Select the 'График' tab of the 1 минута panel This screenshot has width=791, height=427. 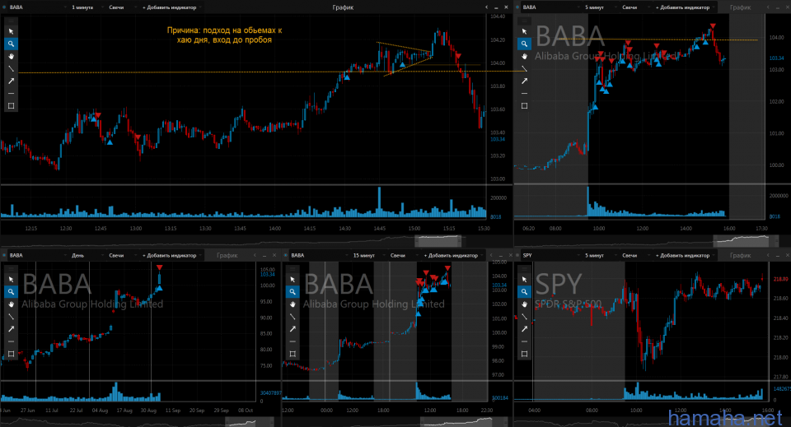(x=343, y=7)
